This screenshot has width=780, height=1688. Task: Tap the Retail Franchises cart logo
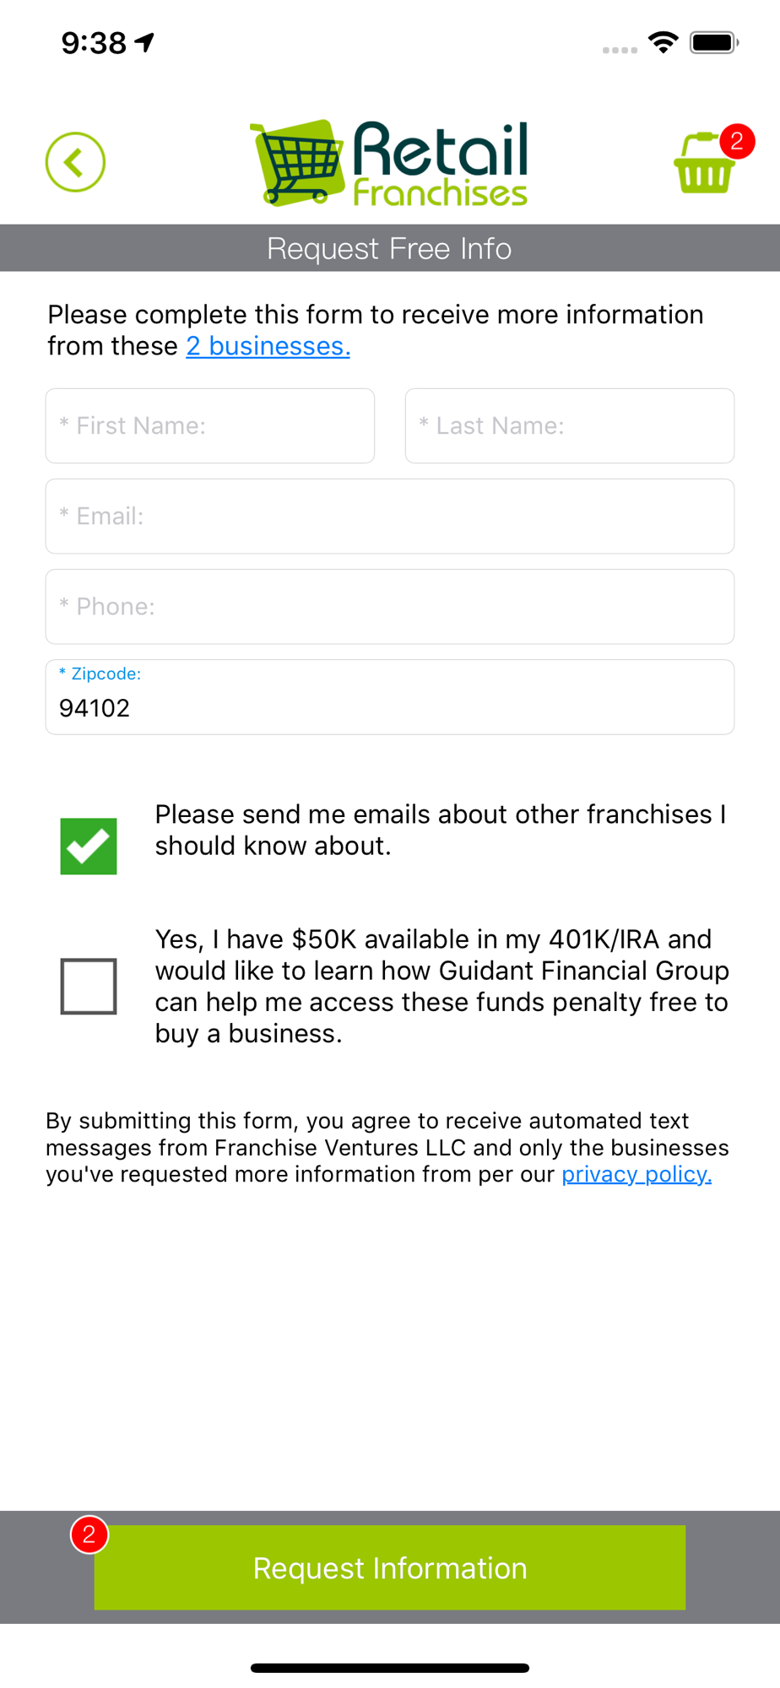click(389, 163)
